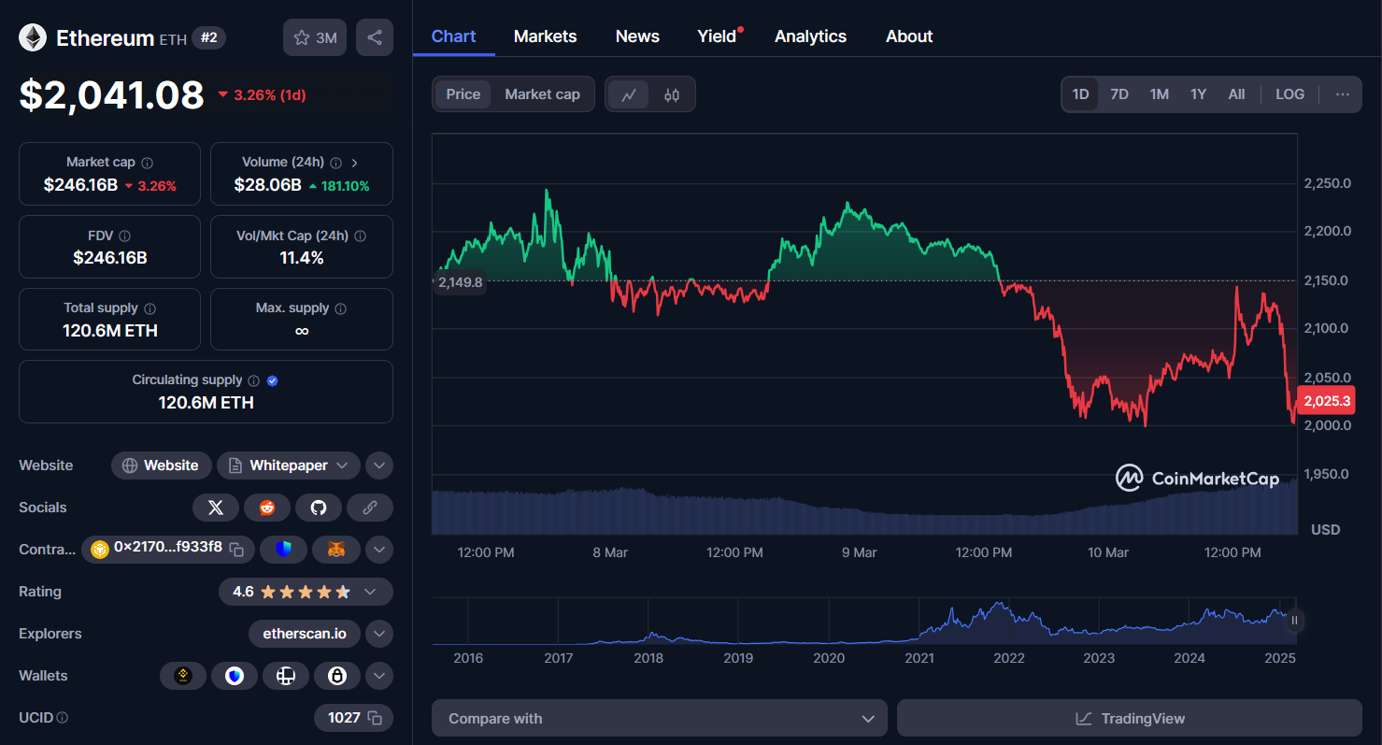Click 2021 on the history timeline

(x=919, y=658)
